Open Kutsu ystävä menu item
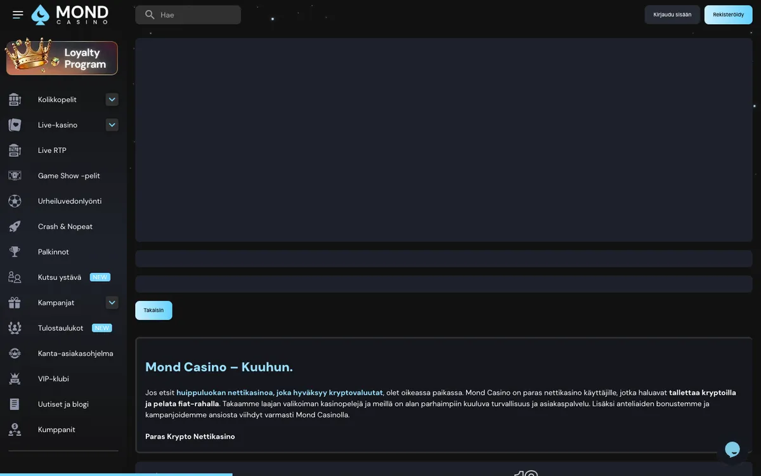 click(60, 277)
